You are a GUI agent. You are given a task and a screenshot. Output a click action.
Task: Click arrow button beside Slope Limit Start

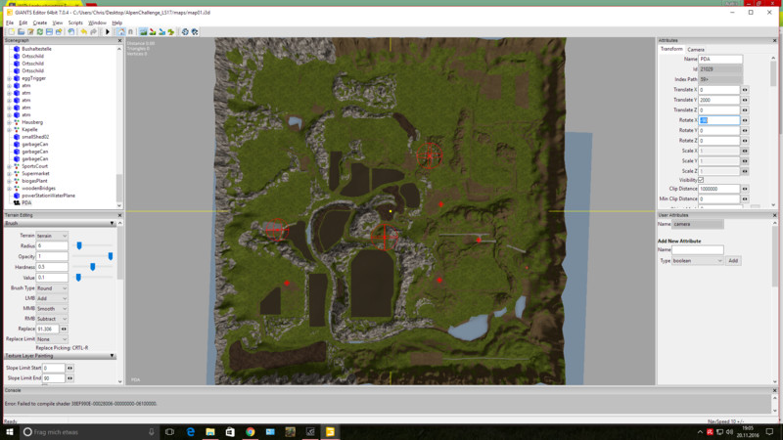pos(69,369)
